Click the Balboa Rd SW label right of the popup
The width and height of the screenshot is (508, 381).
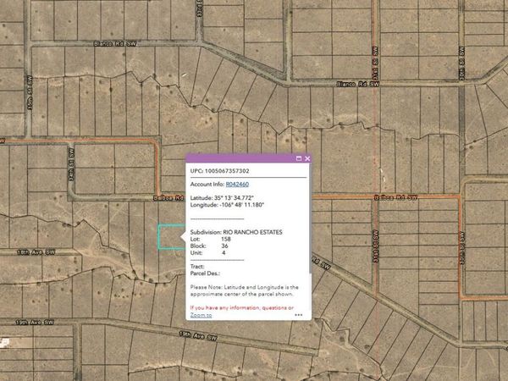click(x=395, y=197)
